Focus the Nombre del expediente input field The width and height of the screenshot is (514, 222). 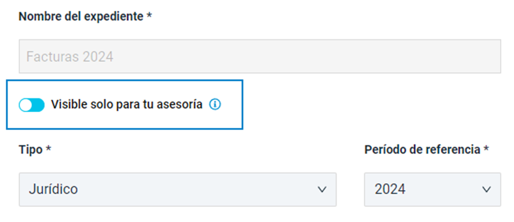260,57
